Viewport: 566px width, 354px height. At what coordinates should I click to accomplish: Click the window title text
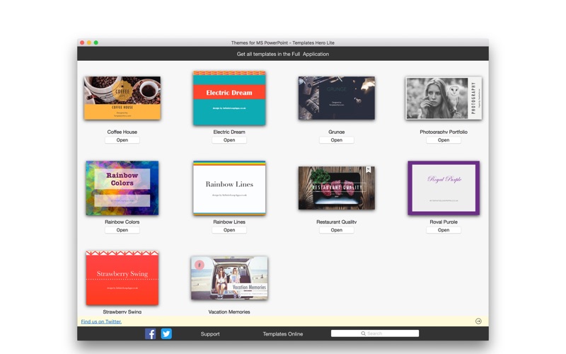pyautogui.click(x=282, y=42)
